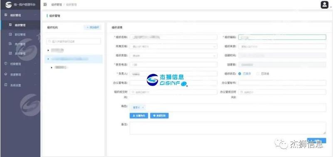The height and width of the screenshot is (157, 333).
Task: Toggle the arrow of the highlighted tree node
Action: click(48, 59)
